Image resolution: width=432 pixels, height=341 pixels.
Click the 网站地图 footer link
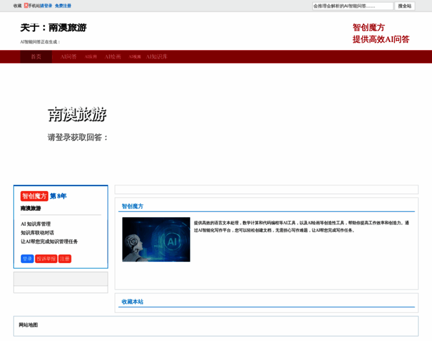click(x=28, y=325)
